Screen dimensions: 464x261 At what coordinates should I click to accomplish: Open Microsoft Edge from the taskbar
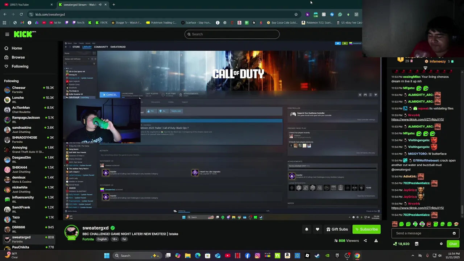[x=198, y=256]
